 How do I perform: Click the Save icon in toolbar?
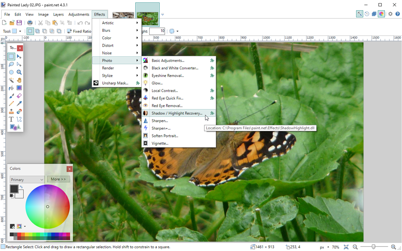pos(19,23)
